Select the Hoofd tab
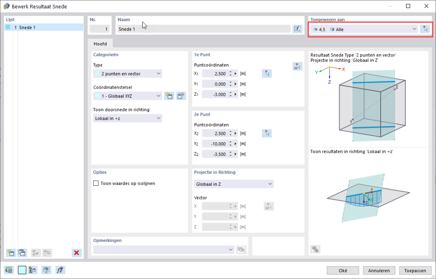The image size is (436, 279). (100, 44)
